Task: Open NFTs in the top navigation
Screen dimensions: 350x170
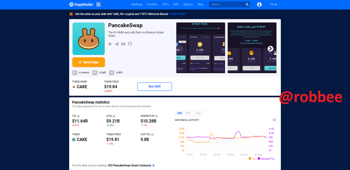Action: tap(165, 4)
